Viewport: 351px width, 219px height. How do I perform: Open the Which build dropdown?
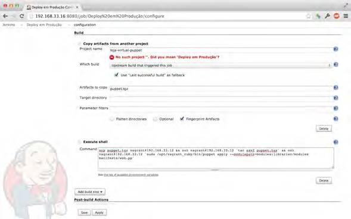220,66
